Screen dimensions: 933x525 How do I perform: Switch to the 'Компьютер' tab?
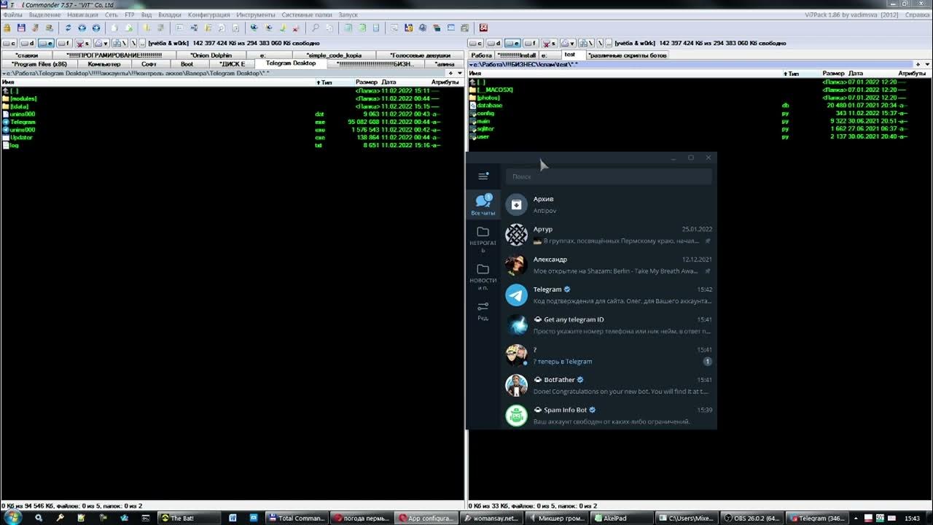(104, 63)
